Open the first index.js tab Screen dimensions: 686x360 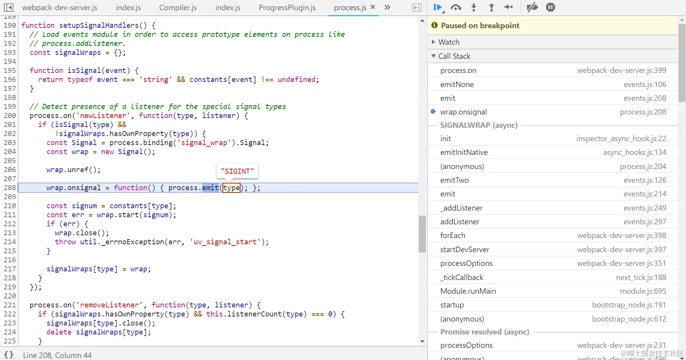click(x=128, y=7)
